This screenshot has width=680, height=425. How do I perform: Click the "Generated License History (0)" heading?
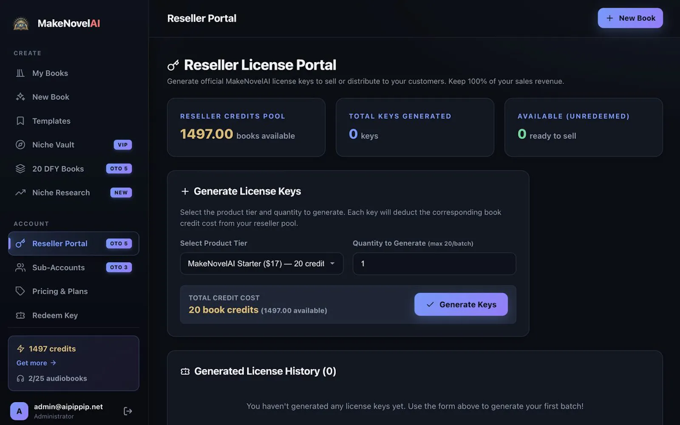265,371
